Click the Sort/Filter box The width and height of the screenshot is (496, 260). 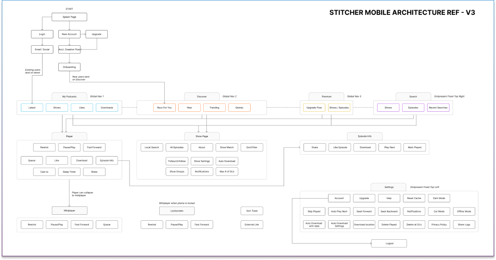(x=252, y=147)
